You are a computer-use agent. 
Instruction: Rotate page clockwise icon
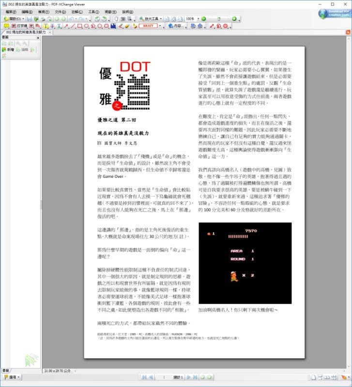[104, 19]
